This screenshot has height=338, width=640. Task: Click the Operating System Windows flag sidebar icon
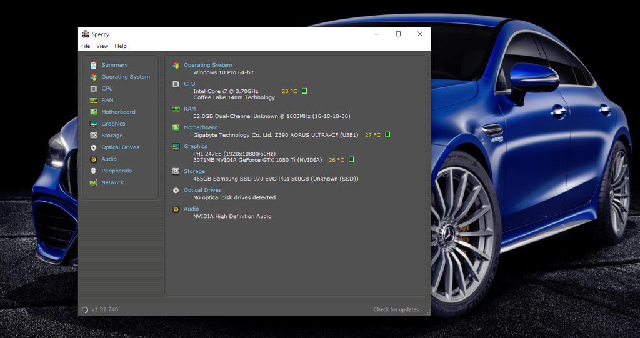point(94,77)
